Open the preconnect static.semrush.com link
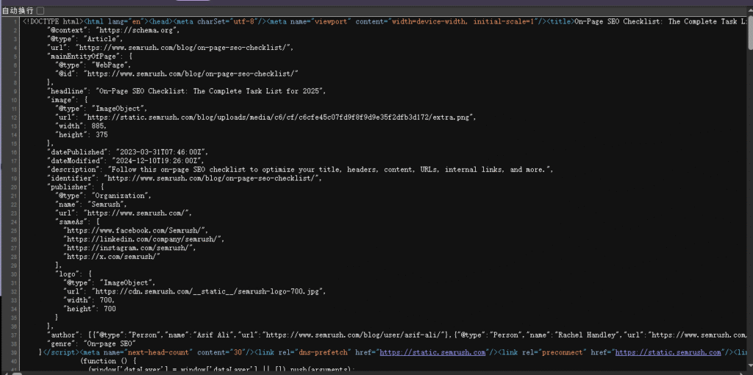Viewport: 753px width, 375px height. (668, 352)
